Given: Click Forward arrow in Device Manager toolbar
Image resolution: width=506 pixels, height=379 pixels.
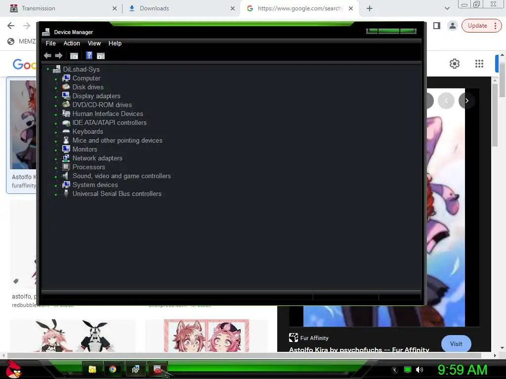Looking at the screenshot, I should (59, 56).
